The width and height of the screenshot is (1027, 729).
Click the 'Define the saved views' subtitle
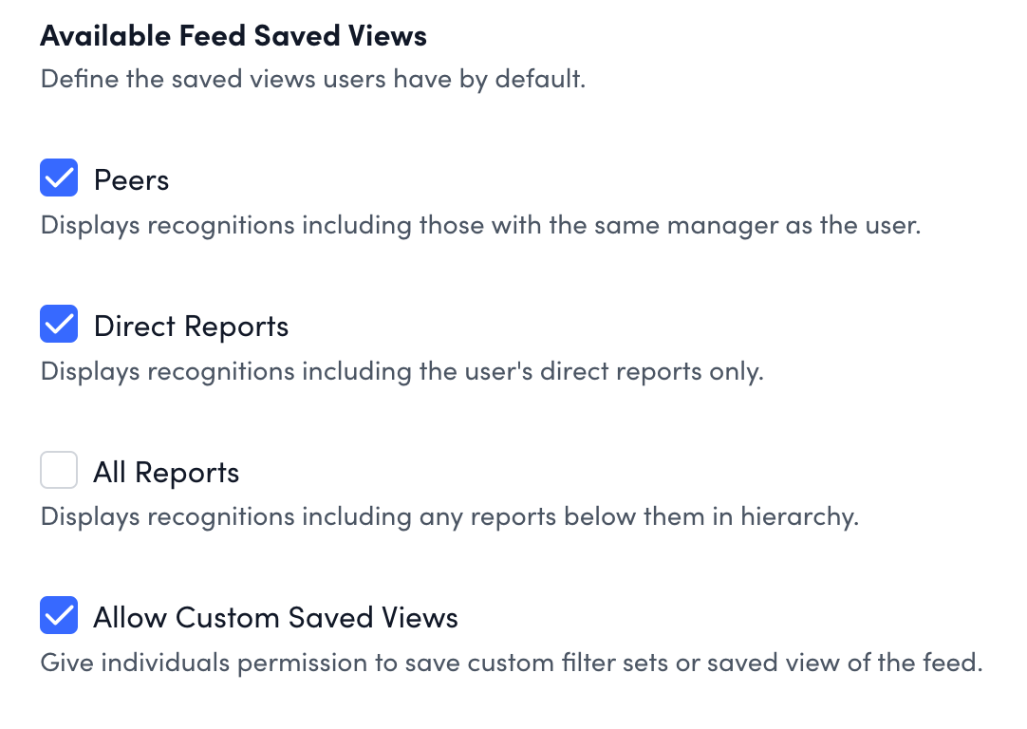click(312, 79)
